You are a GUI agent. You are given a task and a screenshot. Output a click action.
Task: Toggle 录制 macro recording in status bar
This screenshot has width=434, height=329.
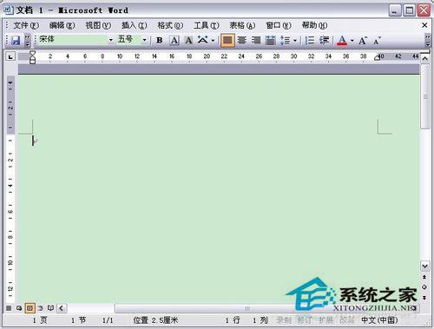point(284,320)
